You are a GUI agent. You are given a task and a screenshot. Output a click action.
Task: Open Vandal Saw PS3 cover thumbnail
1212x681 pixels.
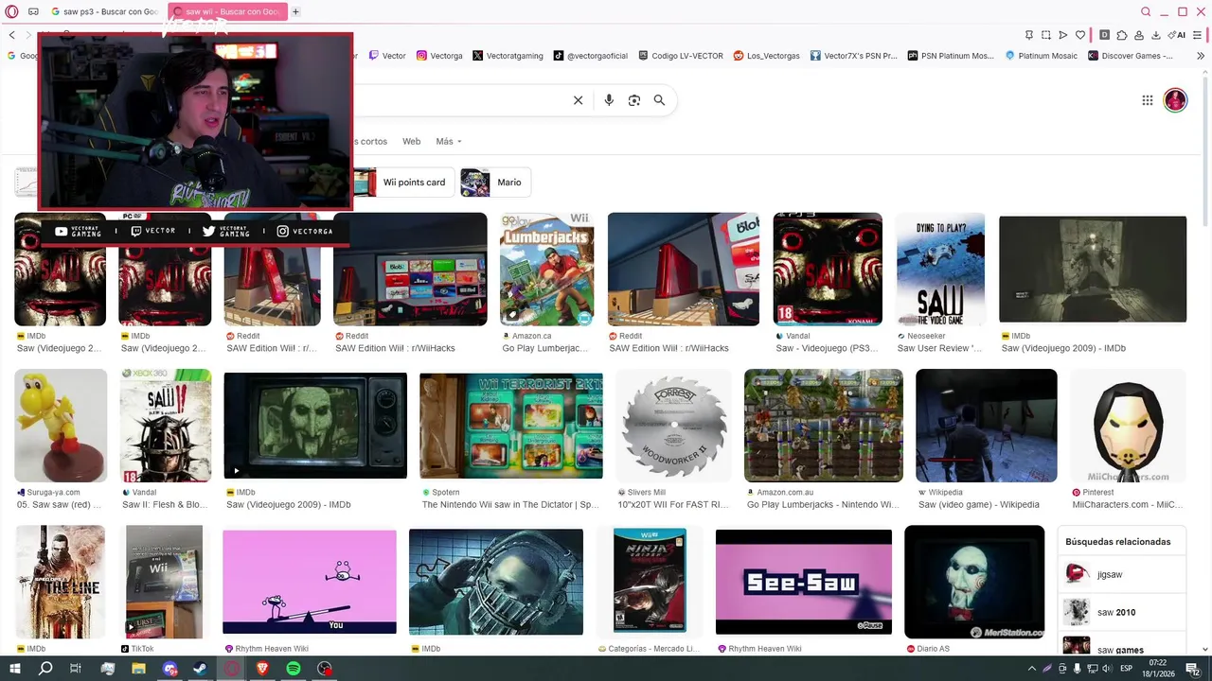click(x=828, y=270)
